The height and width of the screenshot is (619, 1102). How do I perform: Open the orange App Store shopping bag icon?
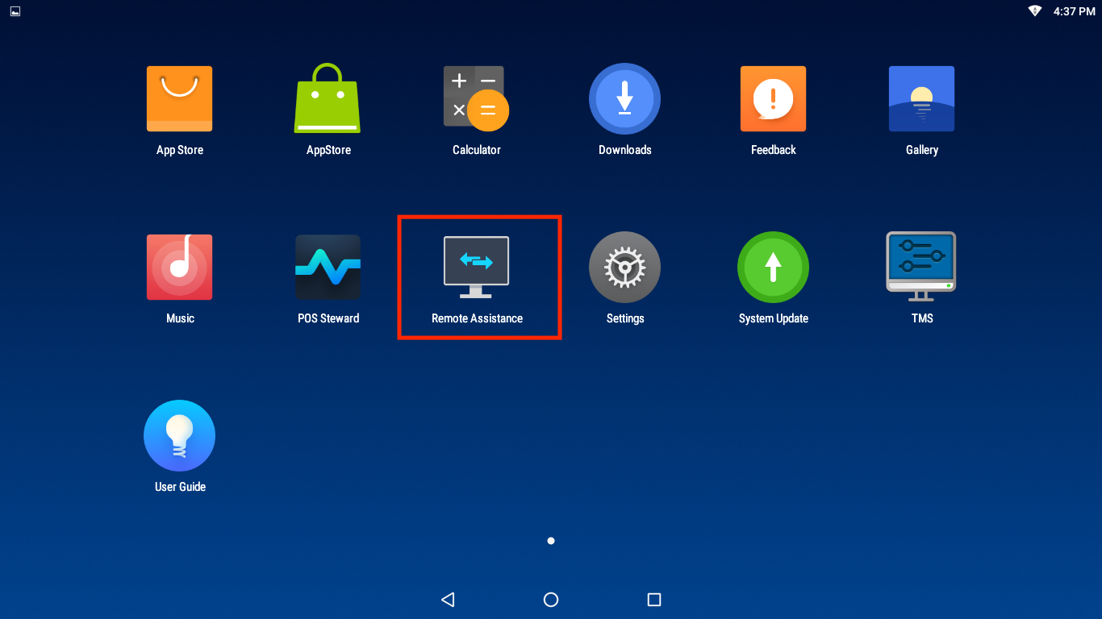[179, 99]
